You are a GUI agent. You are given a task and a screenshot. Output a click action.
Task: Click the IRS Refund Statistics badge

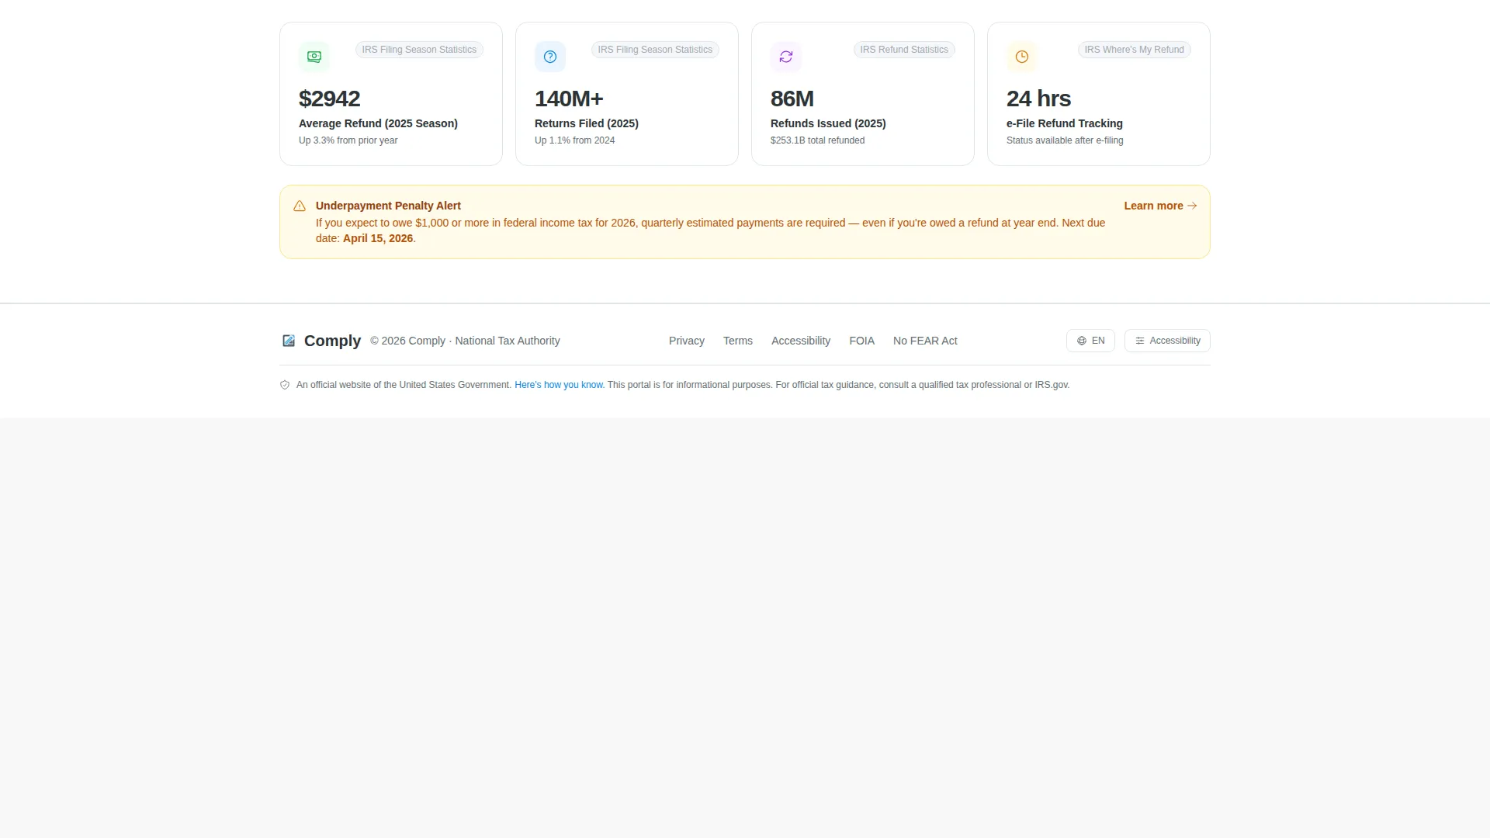pos(904,50)
